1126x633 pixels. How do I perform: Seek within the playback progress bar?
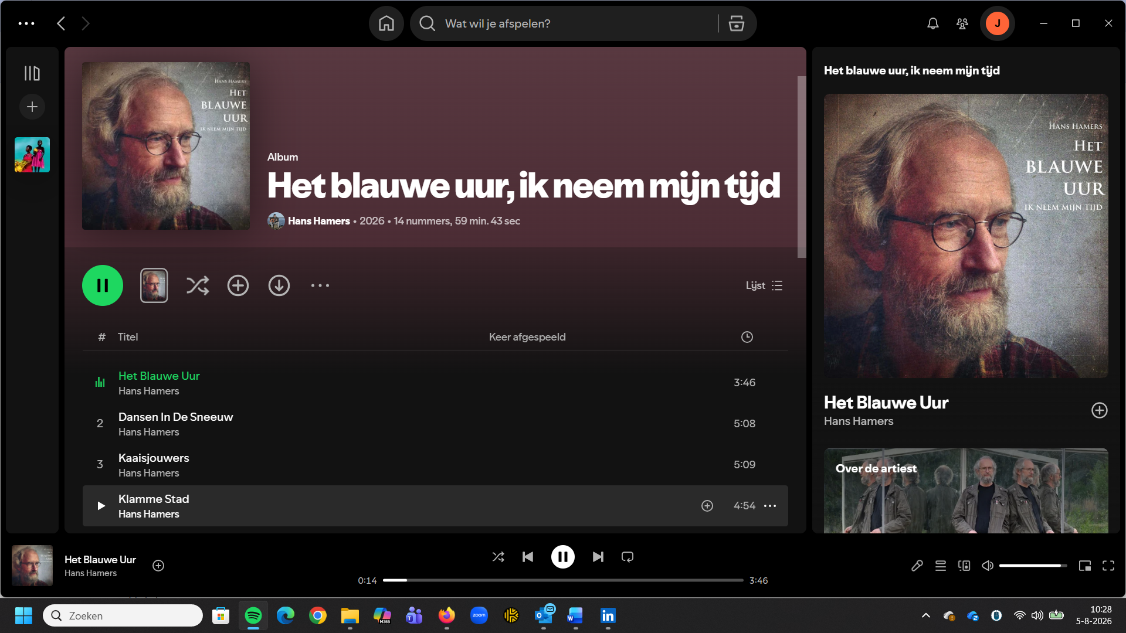pos(563,580)
